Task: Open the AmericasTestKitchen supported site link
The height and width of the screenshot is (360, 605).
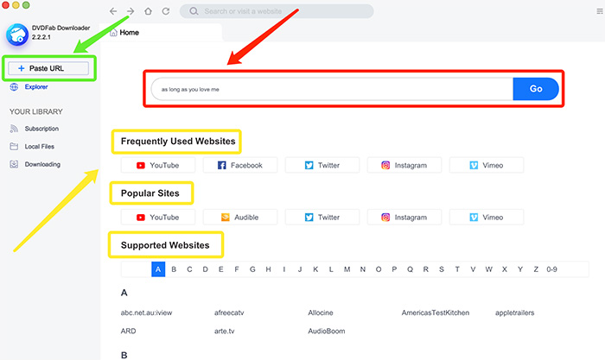Action: pyautogui.click(x=436, y=313)
